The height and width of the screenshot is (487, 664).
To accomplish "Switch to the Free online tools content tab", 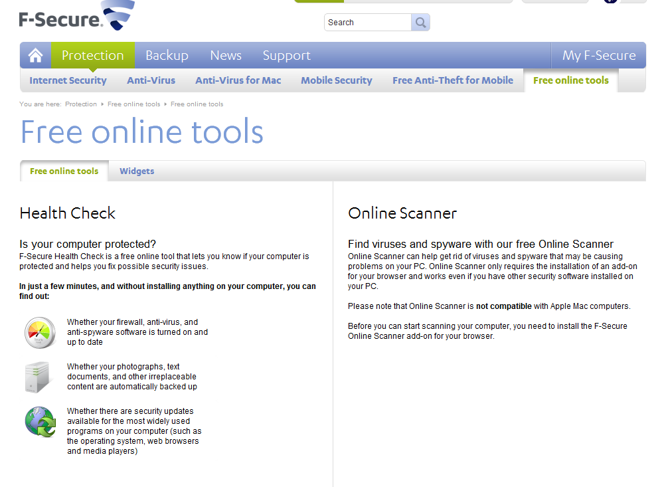I will 64,171.
